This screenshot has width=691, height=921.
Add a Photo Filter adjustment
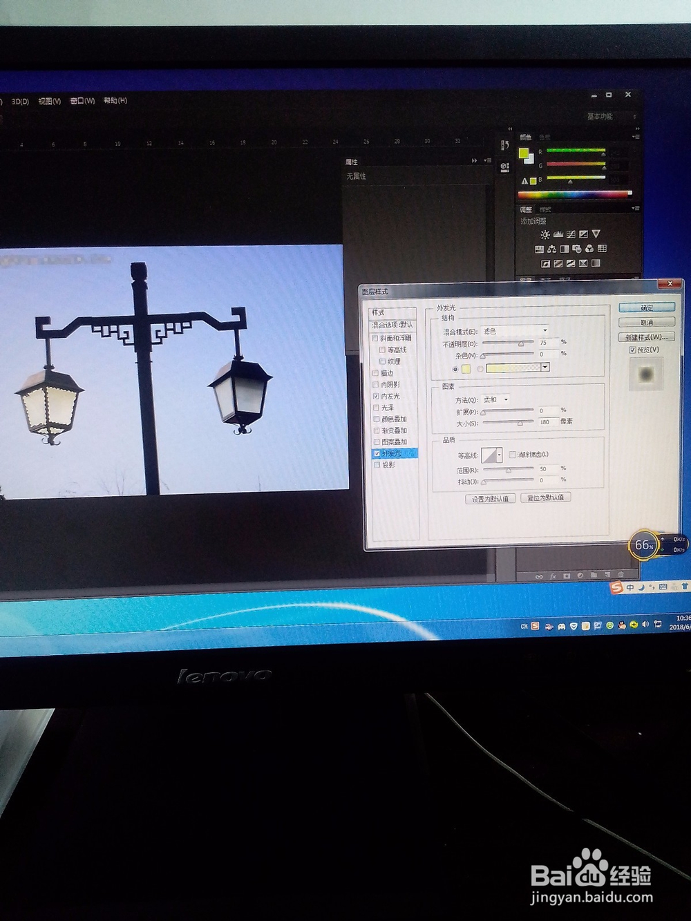576,249
